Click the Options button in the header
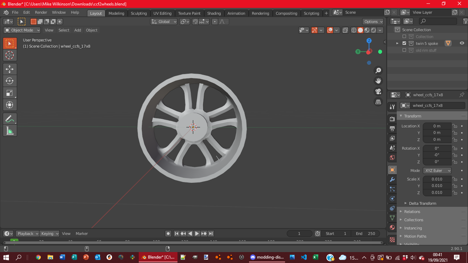This screenshot has width=468, height=263. pos(373,22)
